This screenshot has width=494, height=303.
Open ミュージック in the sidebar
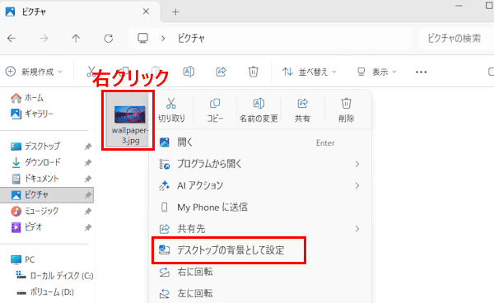[x=35, y=211]
